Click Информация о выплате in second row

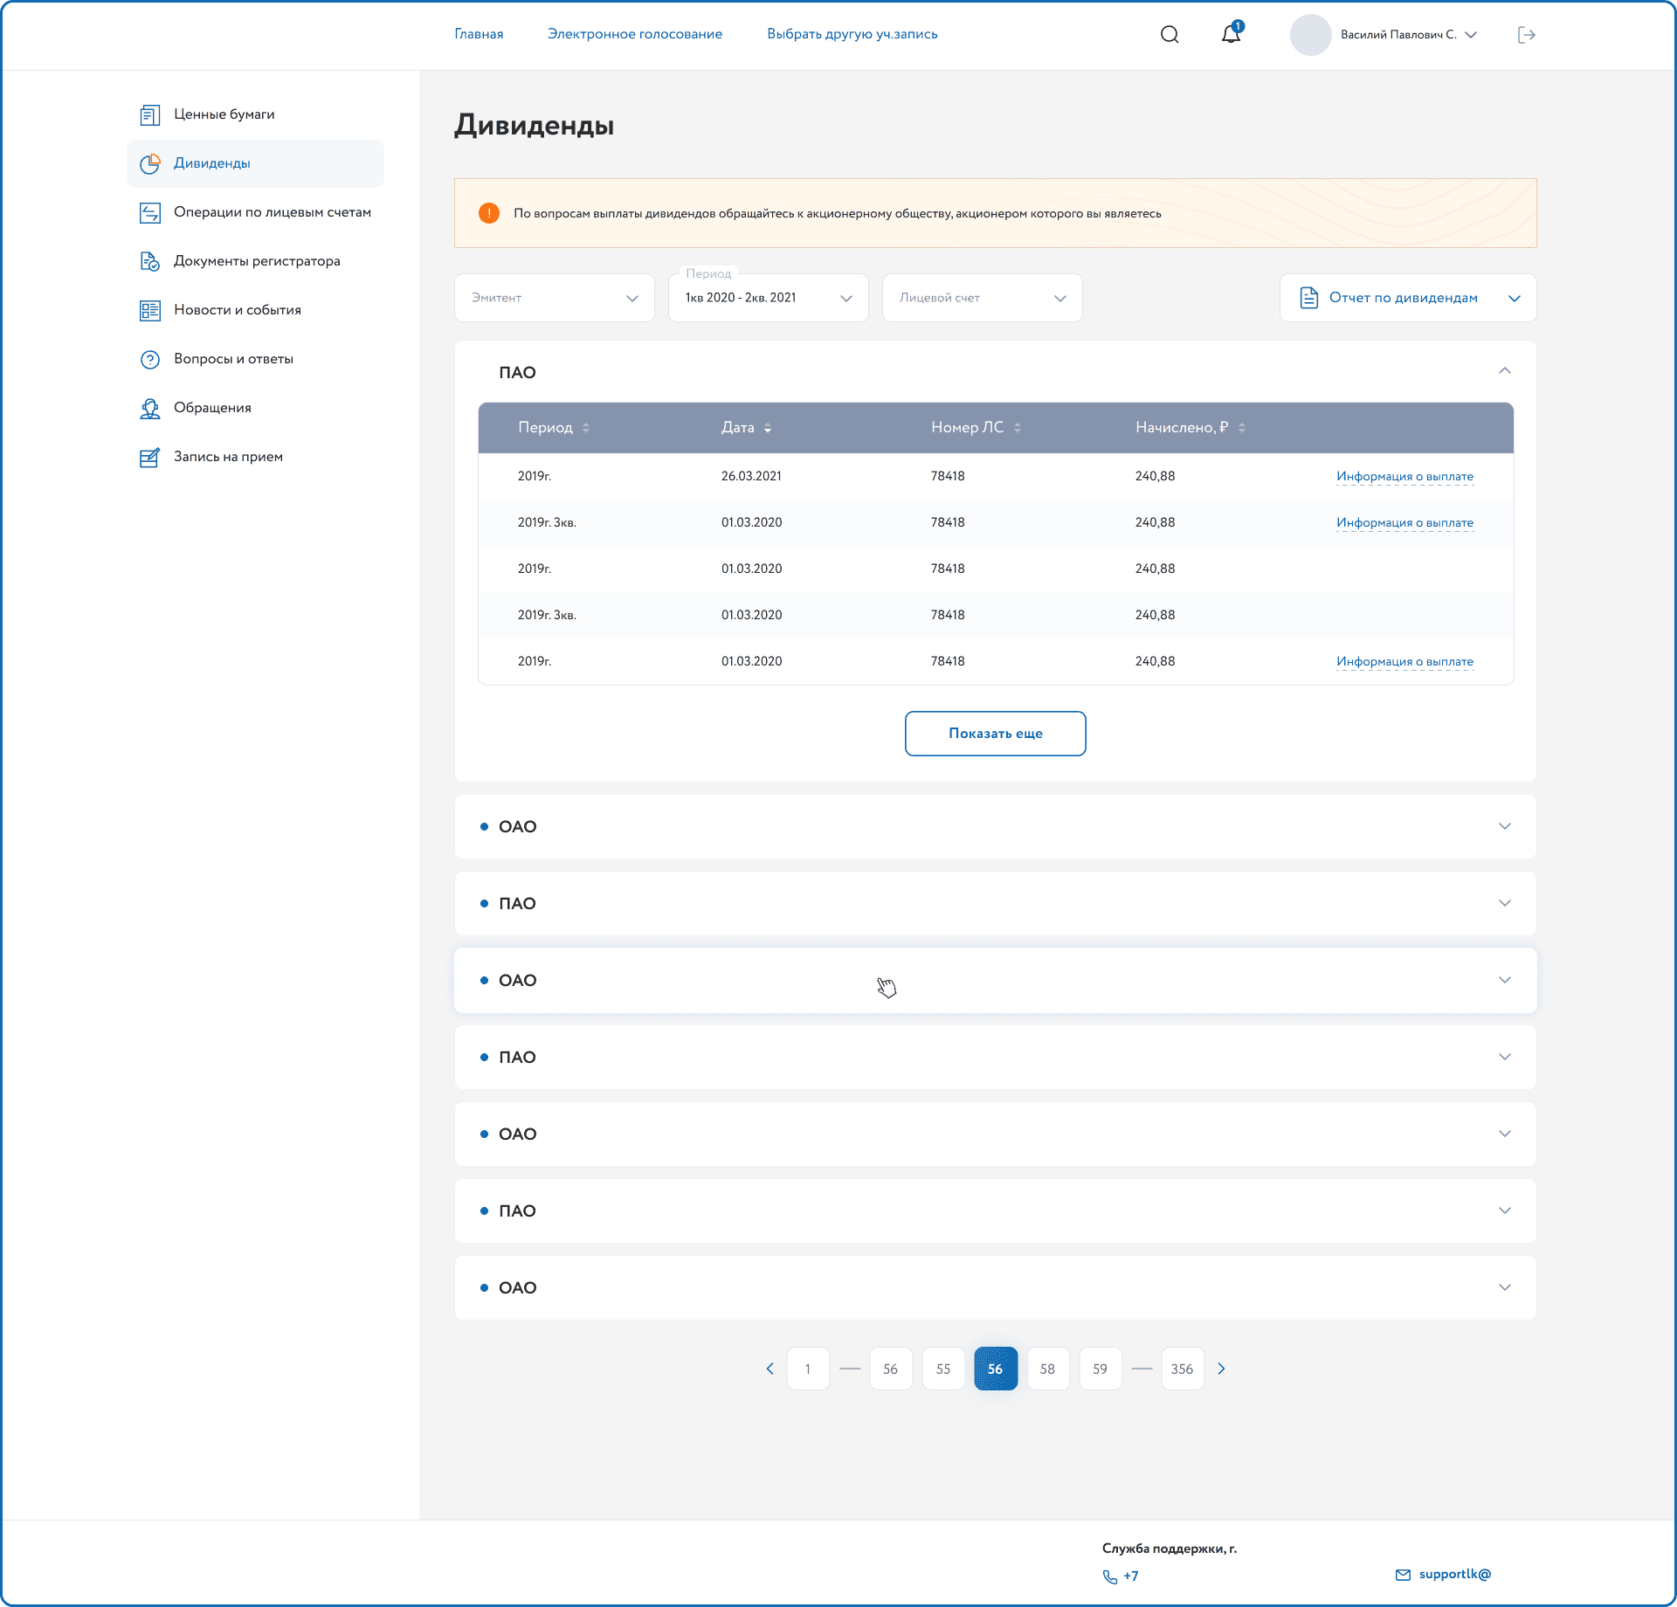[1404, 523]
